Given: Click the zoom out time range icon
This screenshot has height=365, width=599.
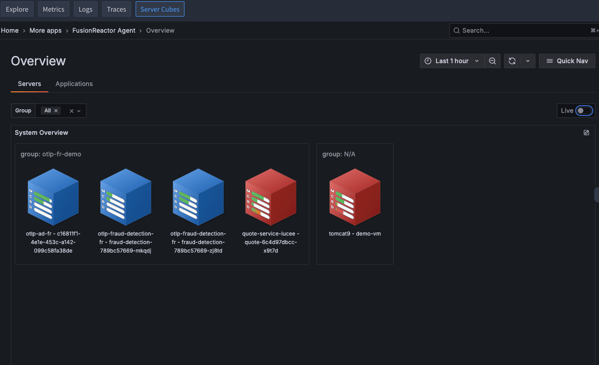Looking at the screenshot, I should point(492,61).
